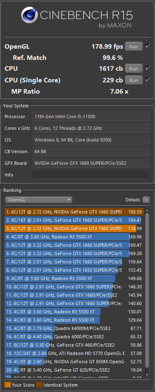Select ranking entry 11 GeForce GTX 1660
This screenshot has width=155, height=392.
pos(74,295)
